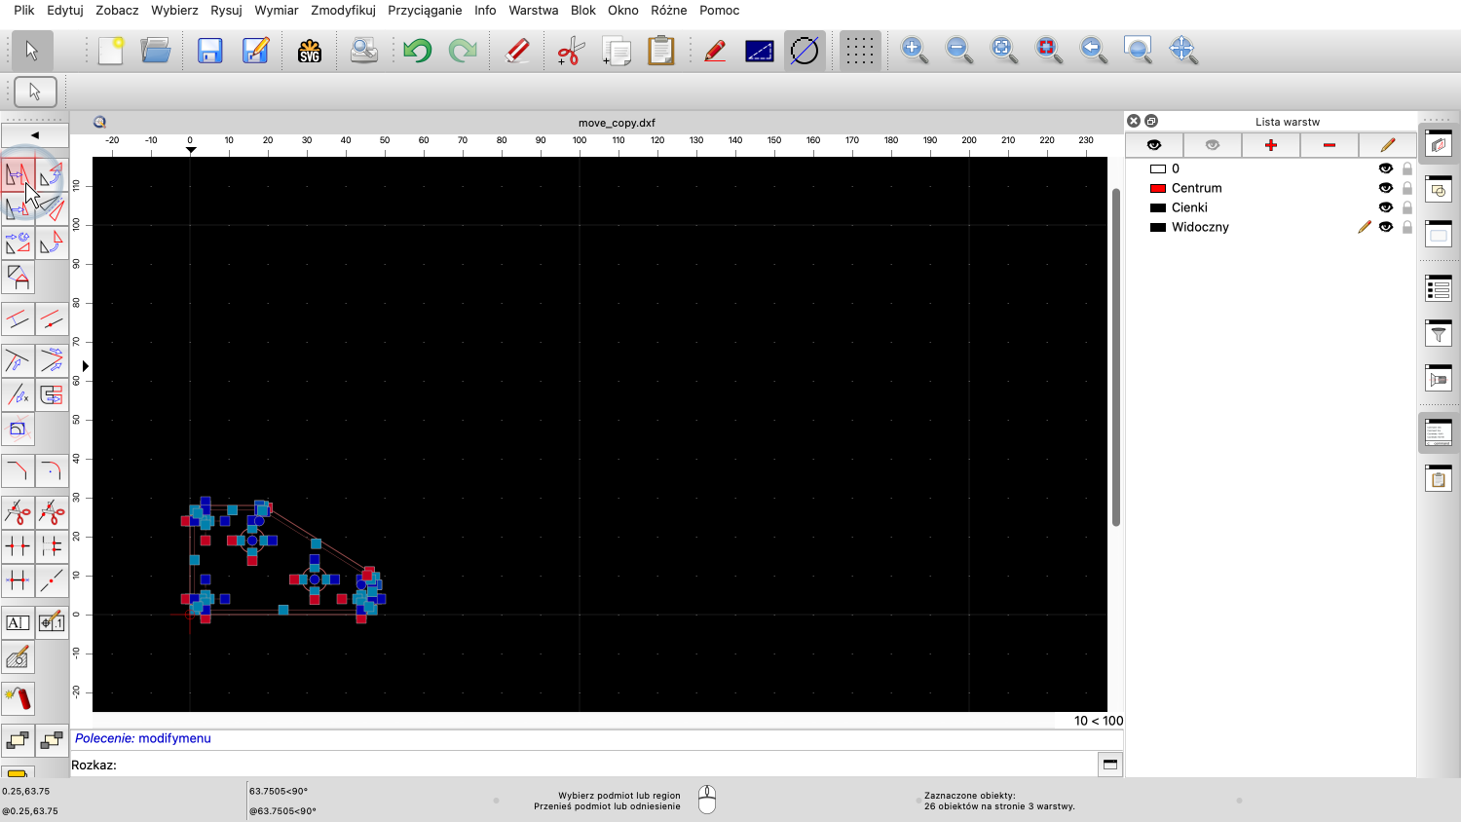The width and height of the screenshot is (1461, 822).
Task: Add a new layer with plus button
Action: click(x=1270, y=145)
